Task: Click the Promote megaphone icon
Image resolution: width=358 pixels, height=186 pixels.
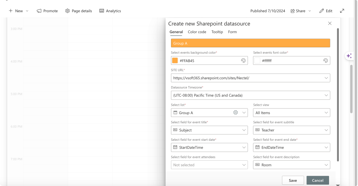Action: tap(39, 11)
